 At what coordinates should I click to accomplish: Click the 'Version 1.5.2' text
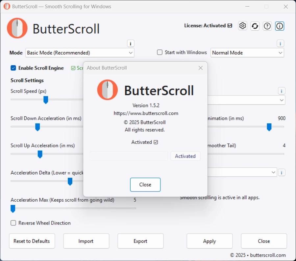pyautogui.click(x=146, y=105)
